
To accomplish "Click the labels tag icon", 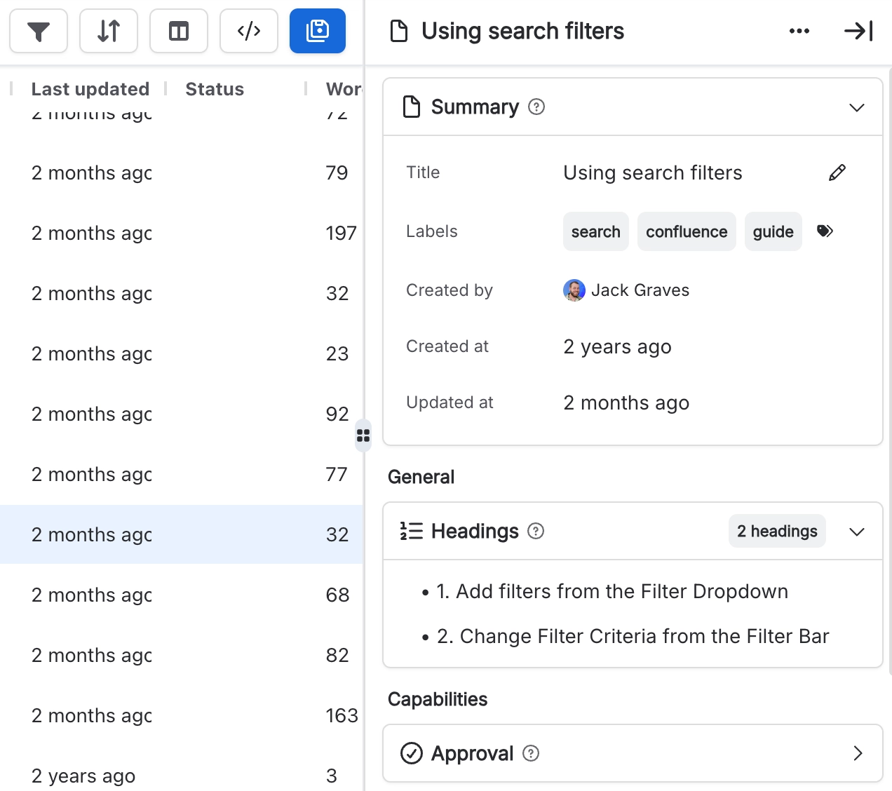I will [x=825, y=231].
